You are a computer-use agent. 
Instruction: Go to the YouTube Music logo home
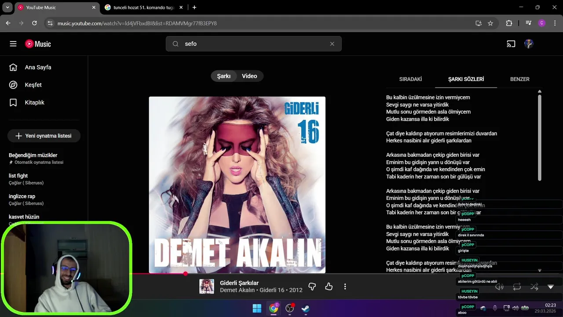(x=38, y=44)
